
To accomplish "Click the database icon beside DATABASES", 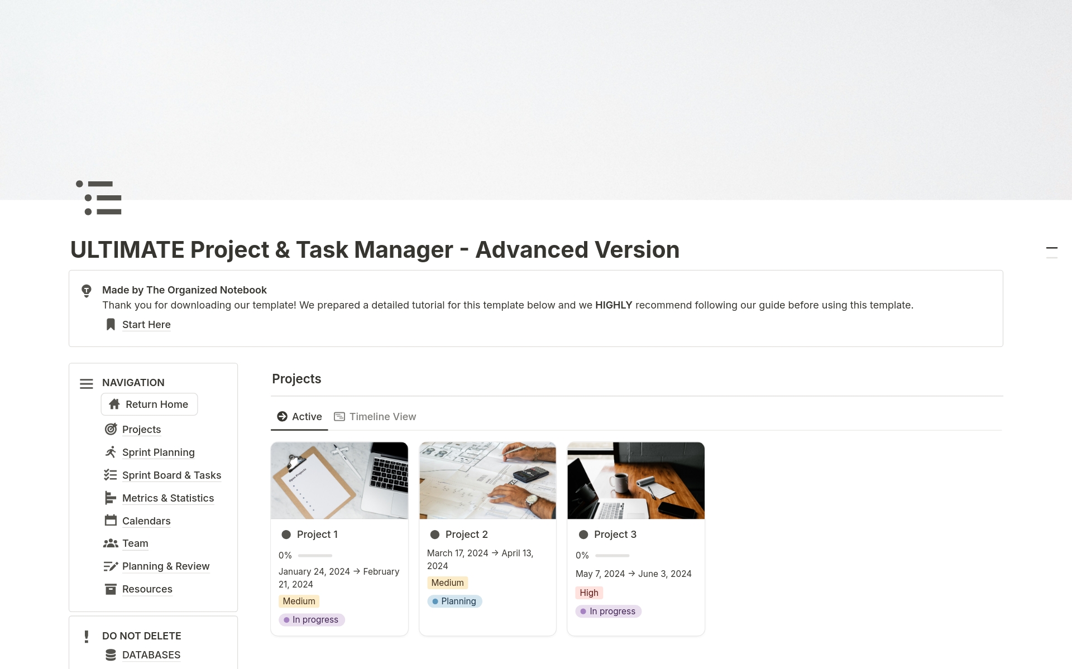I will coord(111,654).
